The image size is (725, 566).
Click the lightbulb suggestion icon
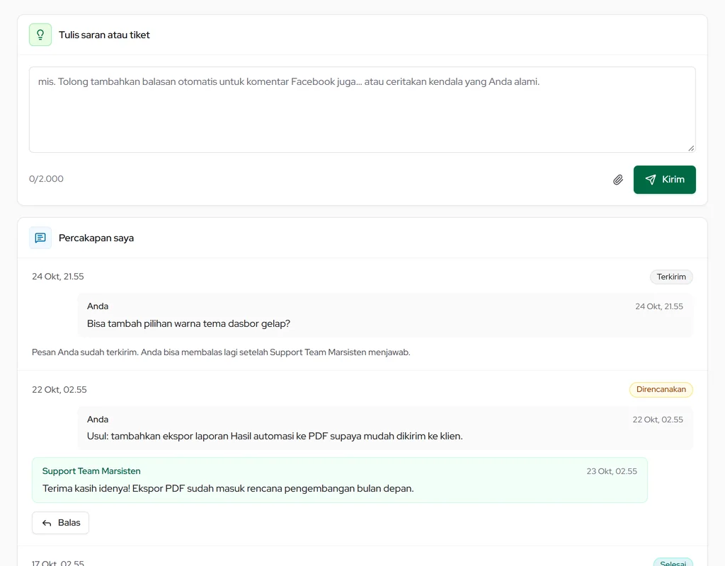pyautogui.click(x=40, y=35)
